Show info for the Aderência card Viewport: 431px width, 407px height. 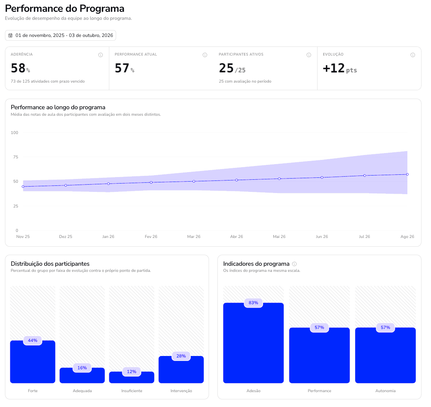coord(101,55)
